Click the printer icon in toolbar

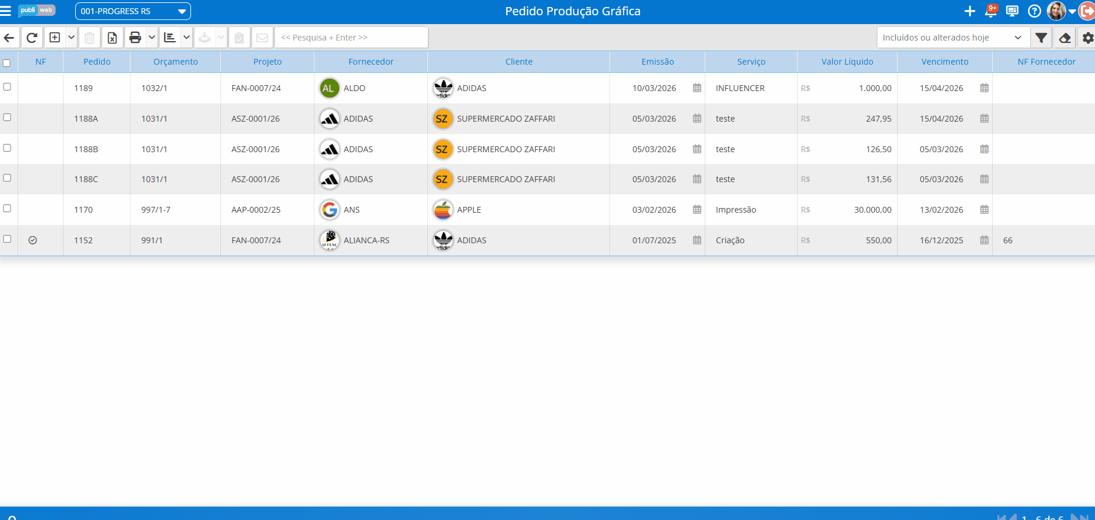[135, 38]
